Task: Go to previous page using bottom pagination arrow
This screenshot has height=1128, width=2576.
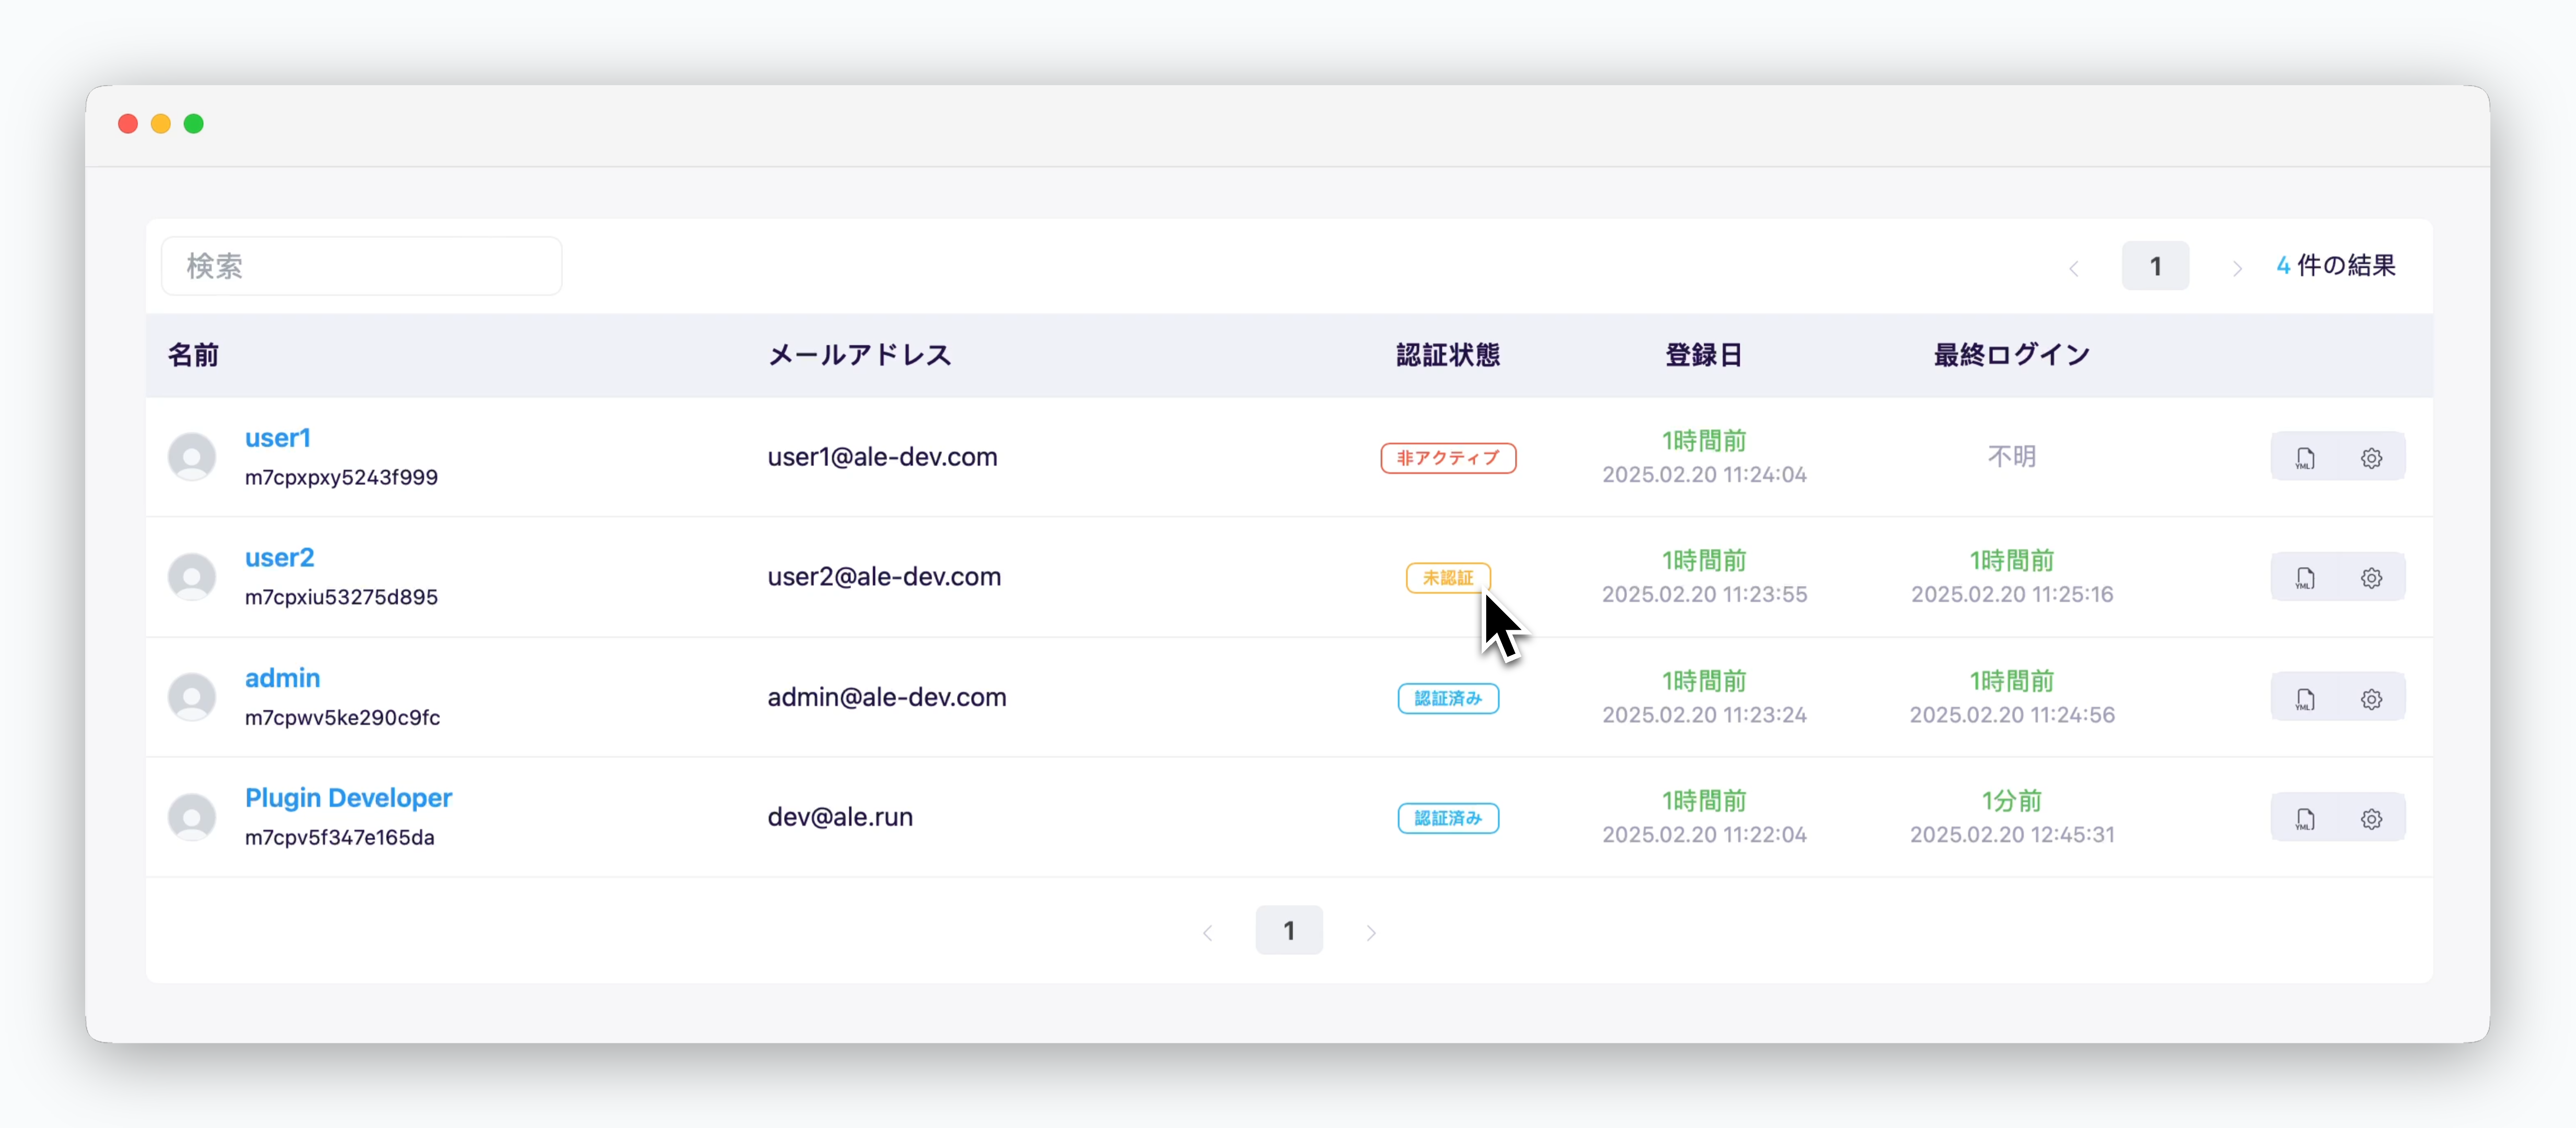Action: 1207,932
